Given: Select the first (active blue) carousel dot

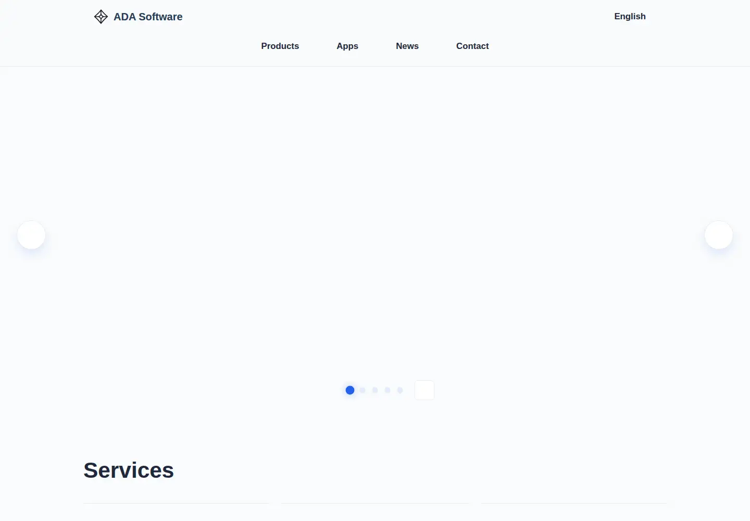Looking at the screenshot, I should (350, 390).
